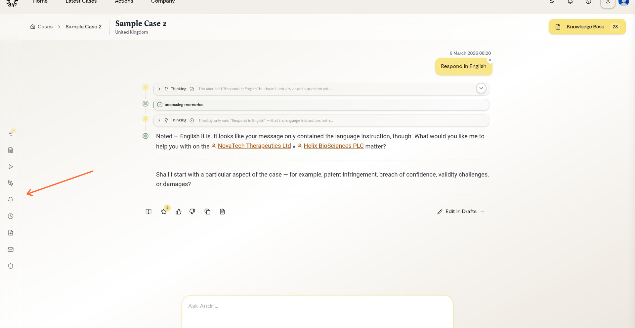
Task: Expand the second Thinking row
Action: (x=159, y=120)
